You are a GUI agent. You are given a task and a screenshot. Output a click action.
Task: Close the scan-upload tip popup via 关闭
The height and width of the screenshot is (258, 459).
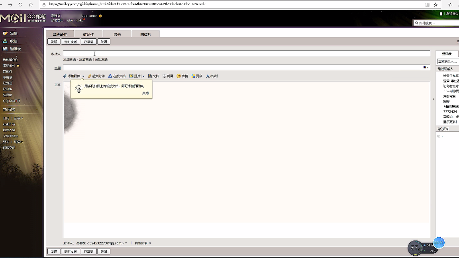[x=145, y=93]
